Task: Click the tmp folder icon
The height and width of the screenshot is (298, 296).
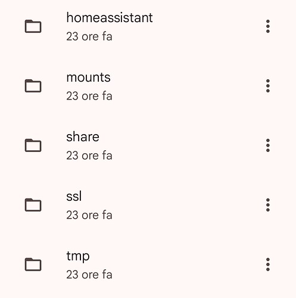Action: click(x=33, y=265)
